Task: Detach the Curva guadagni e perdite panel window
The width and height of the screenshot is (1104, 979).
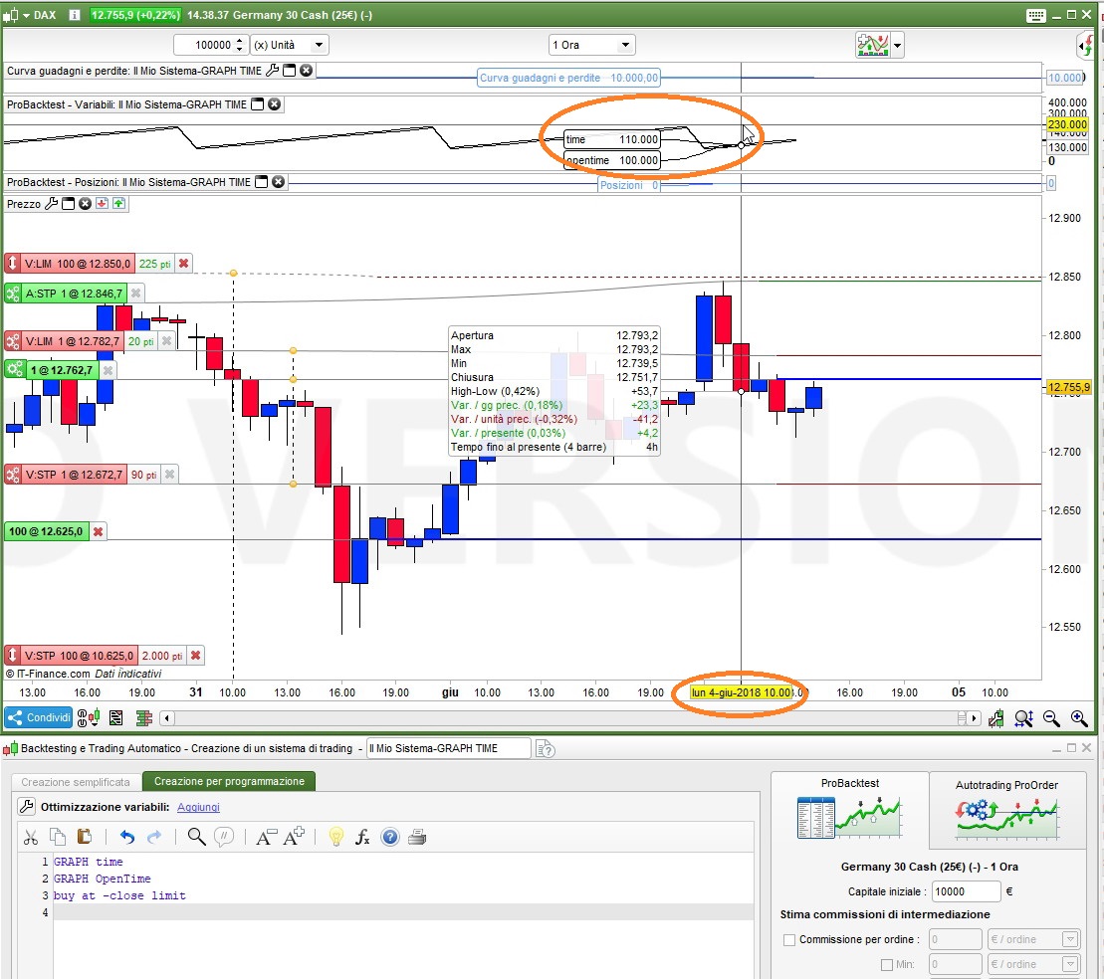Action: (x=289, y=71)
